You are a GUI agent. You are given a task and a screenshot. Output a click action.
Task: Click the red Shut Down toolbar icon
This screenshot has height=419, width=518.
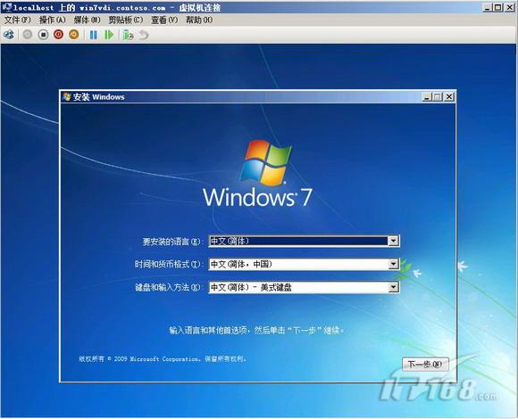[x=58, y=35]
